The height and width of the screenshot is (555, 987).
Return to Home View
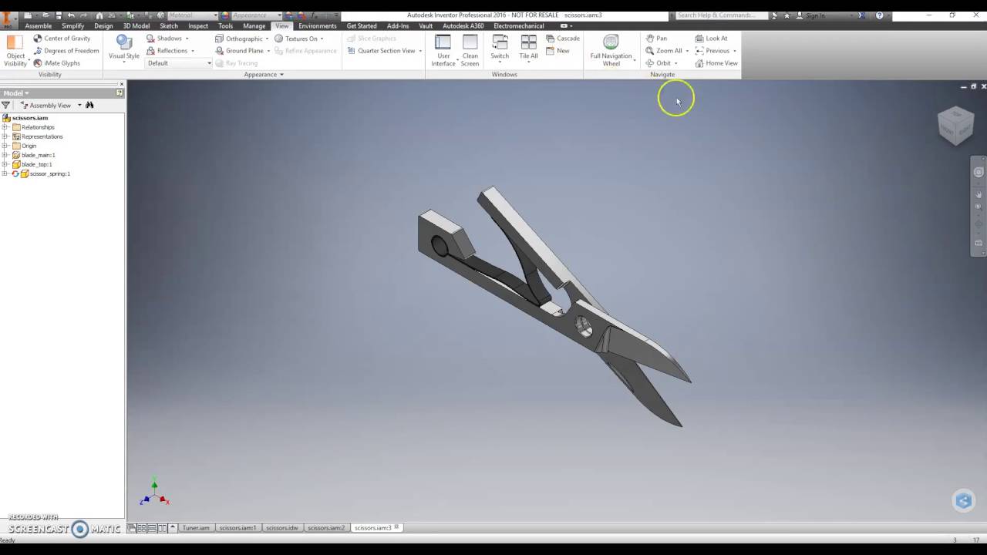(716, 63)
